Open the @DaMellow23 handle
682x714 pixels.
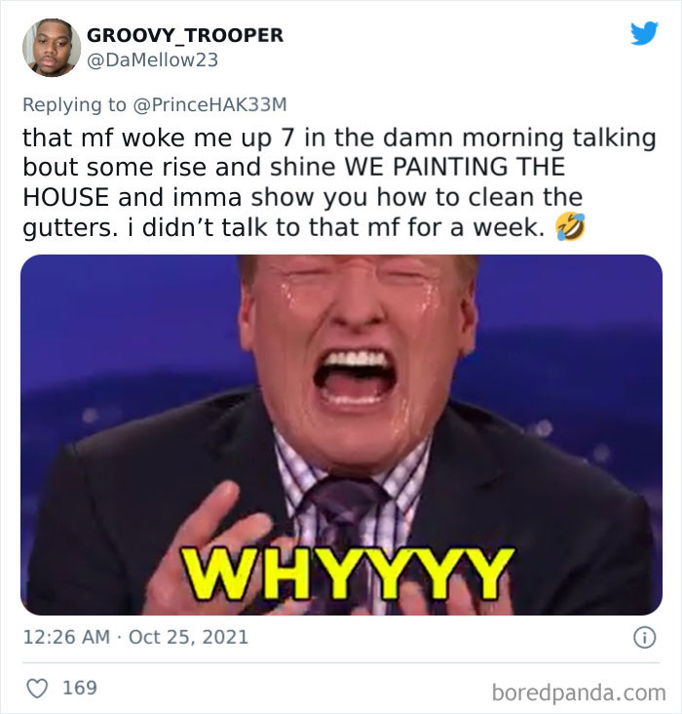(x=152, y=60)
